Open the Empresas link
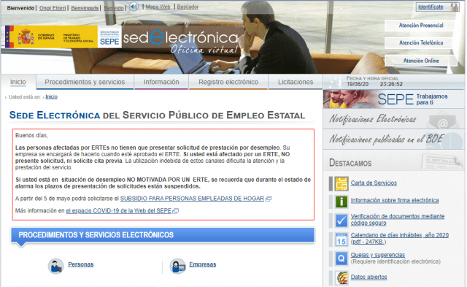This screenshot has width=467, height=287. coord(203,264)
